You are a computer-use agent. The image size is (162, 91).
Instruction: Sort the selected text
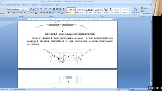tap(60, 9)
